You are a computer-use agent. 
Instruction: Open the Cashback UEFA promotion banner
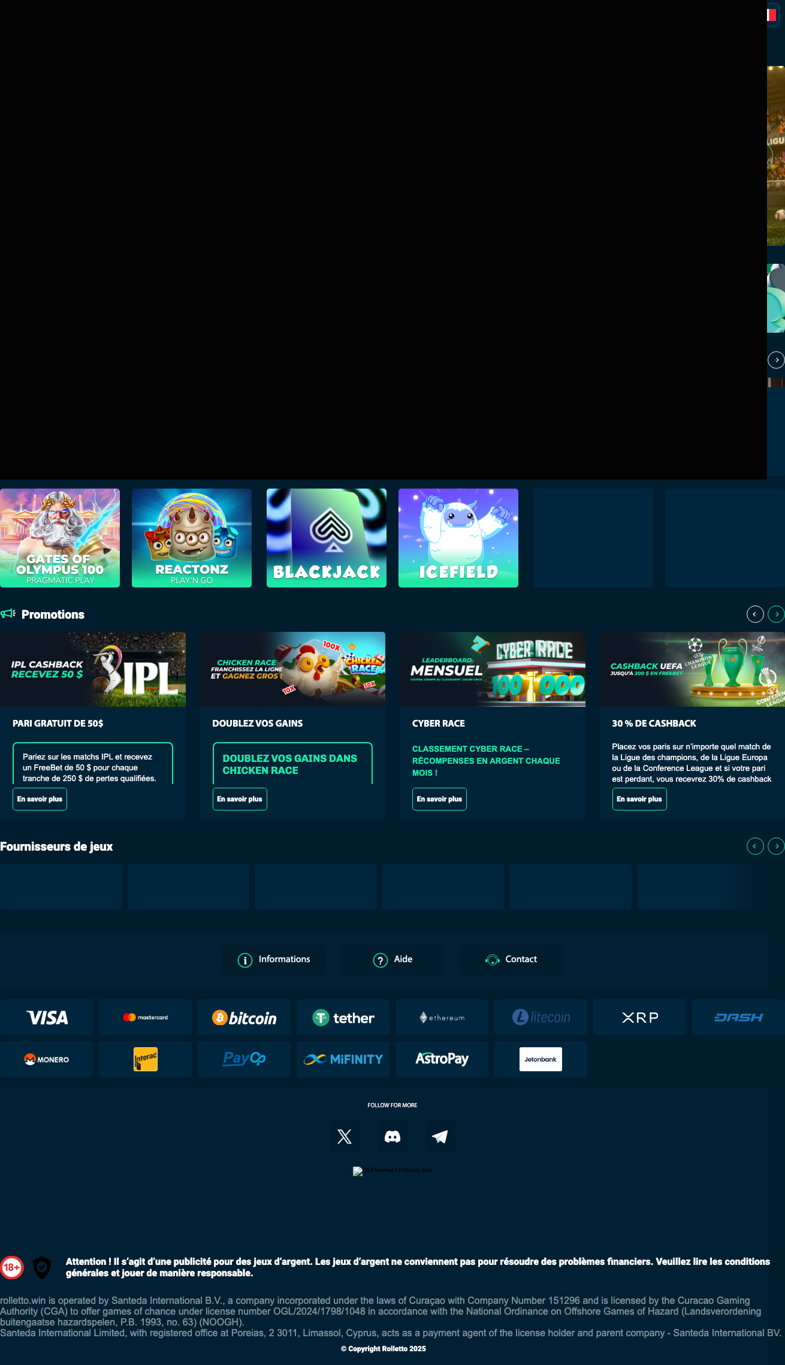(x=692, y=669)
